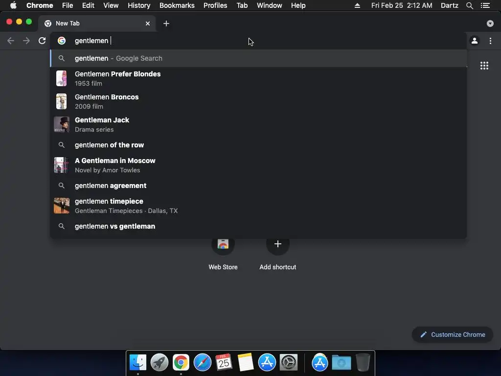Open a new tab with plus button

click(166, 23)
